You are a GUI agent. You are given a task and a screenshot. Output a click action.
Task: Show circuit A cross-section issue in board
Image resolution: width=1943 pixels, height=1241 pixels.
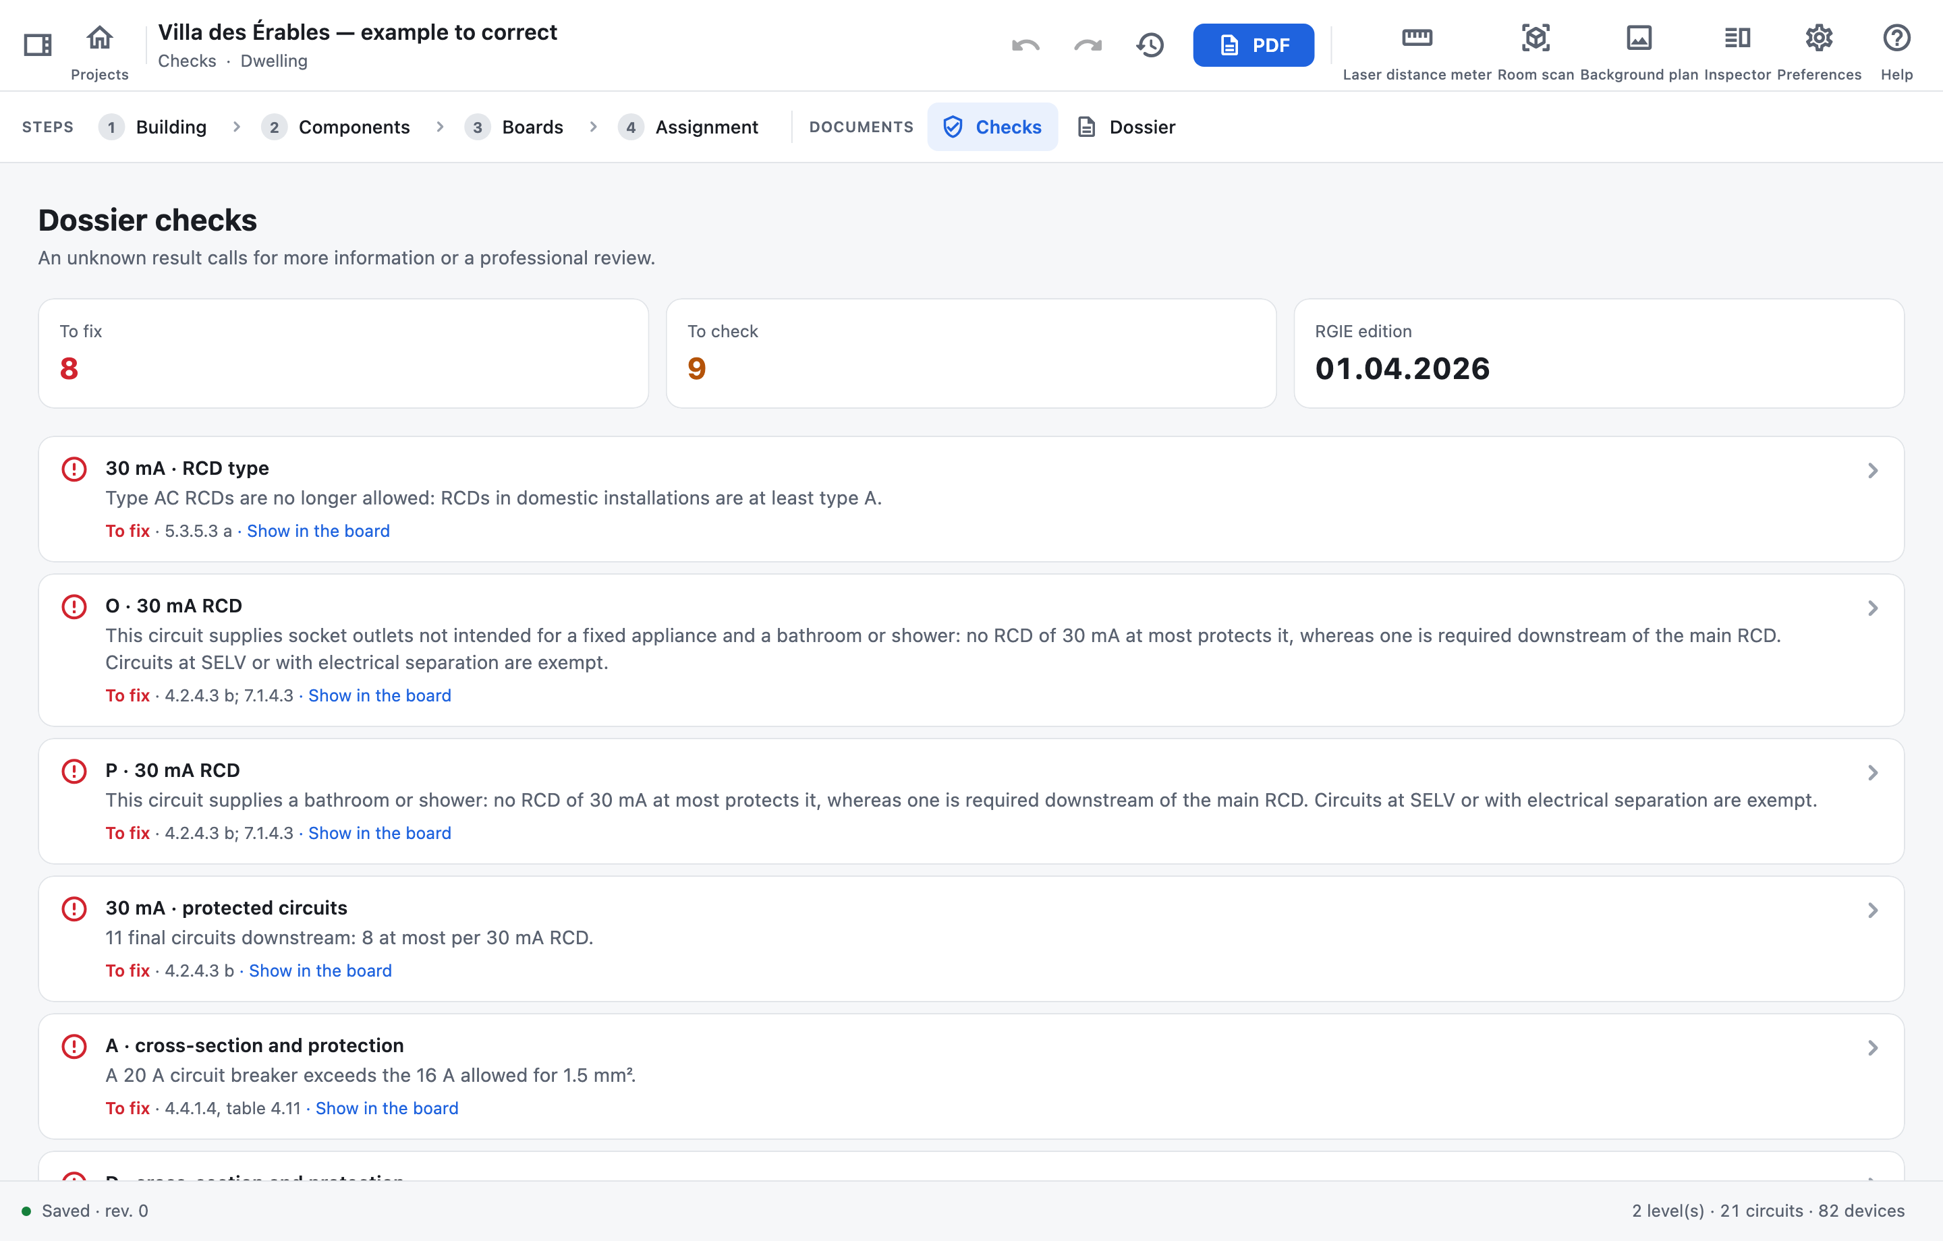point(387,1108)
